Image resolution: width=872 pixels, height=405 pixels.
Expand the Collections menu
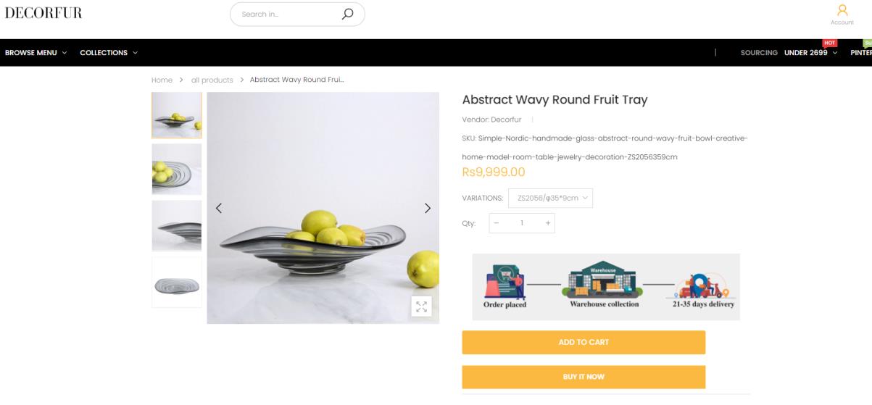coord(108,53)
